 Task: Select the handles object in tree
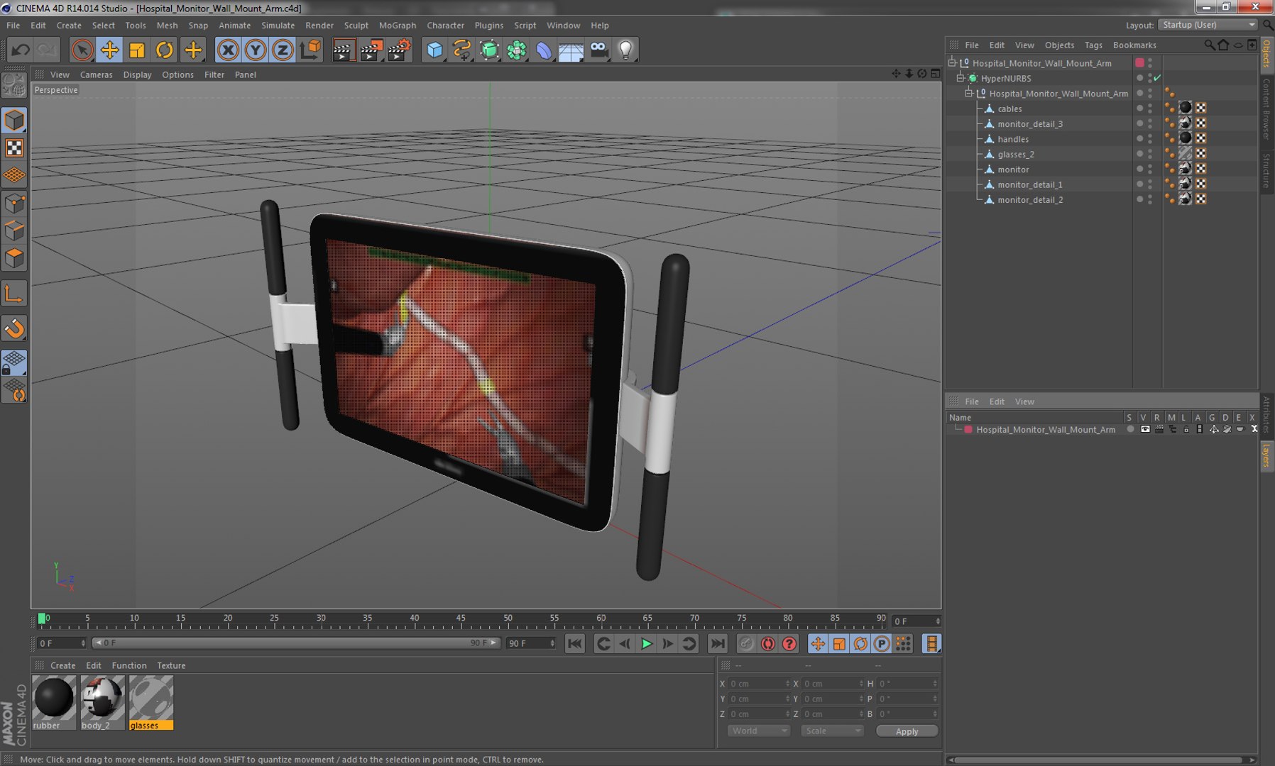(1012, 139)
